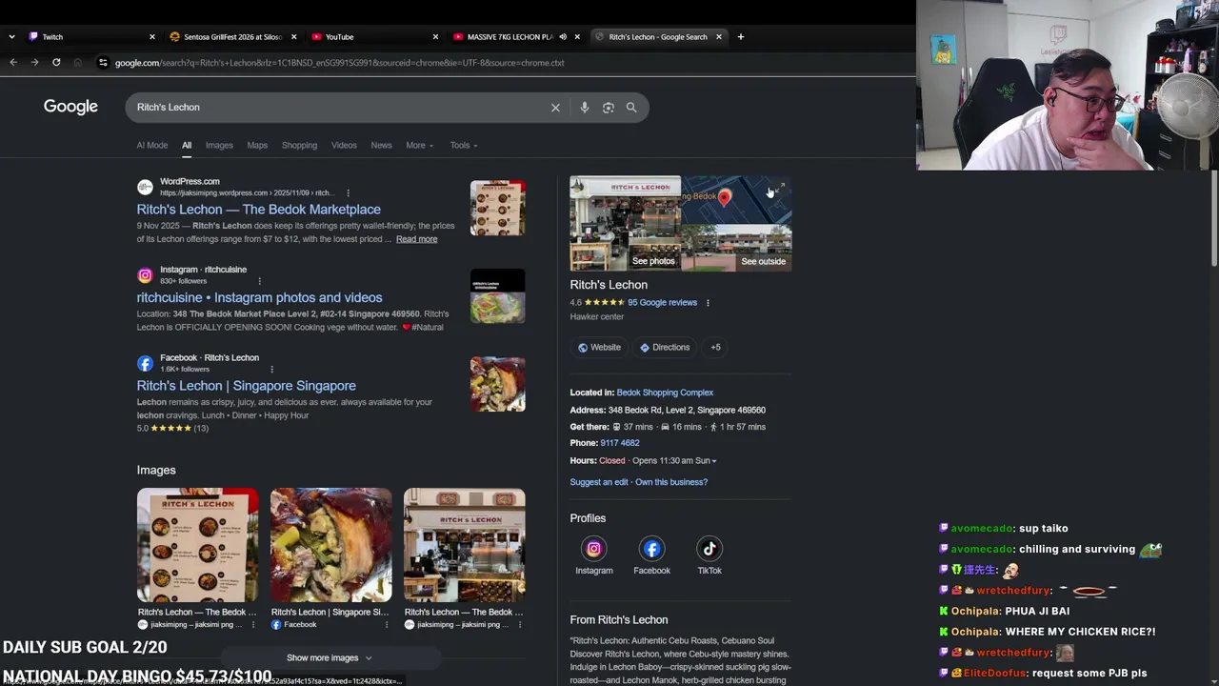This screenshot has height=686, width=1219.
Task: Start a voice search with the microphone
Action: point(585,108)
